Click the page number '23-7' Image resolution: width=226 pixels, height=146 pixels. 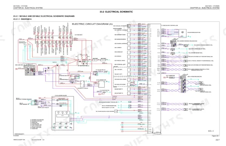[217, 140]
